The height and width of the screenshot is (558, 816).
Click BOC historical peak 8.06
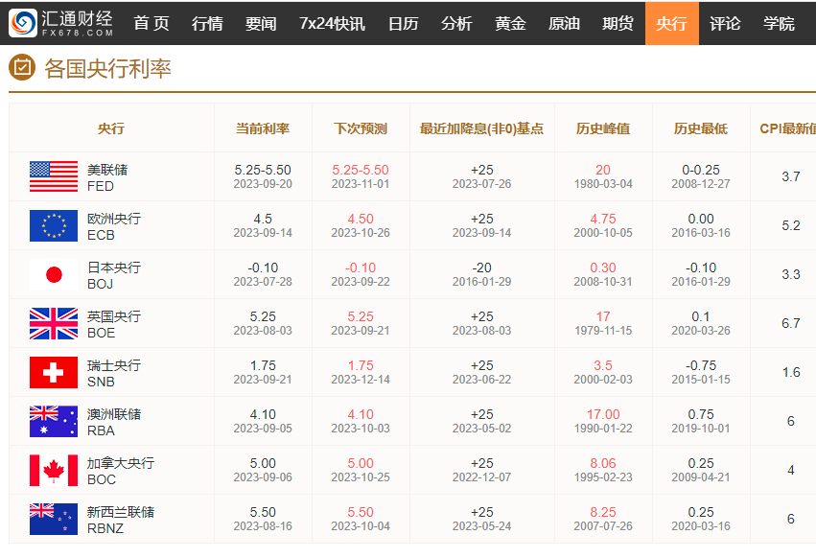click(x=603, y=463)
